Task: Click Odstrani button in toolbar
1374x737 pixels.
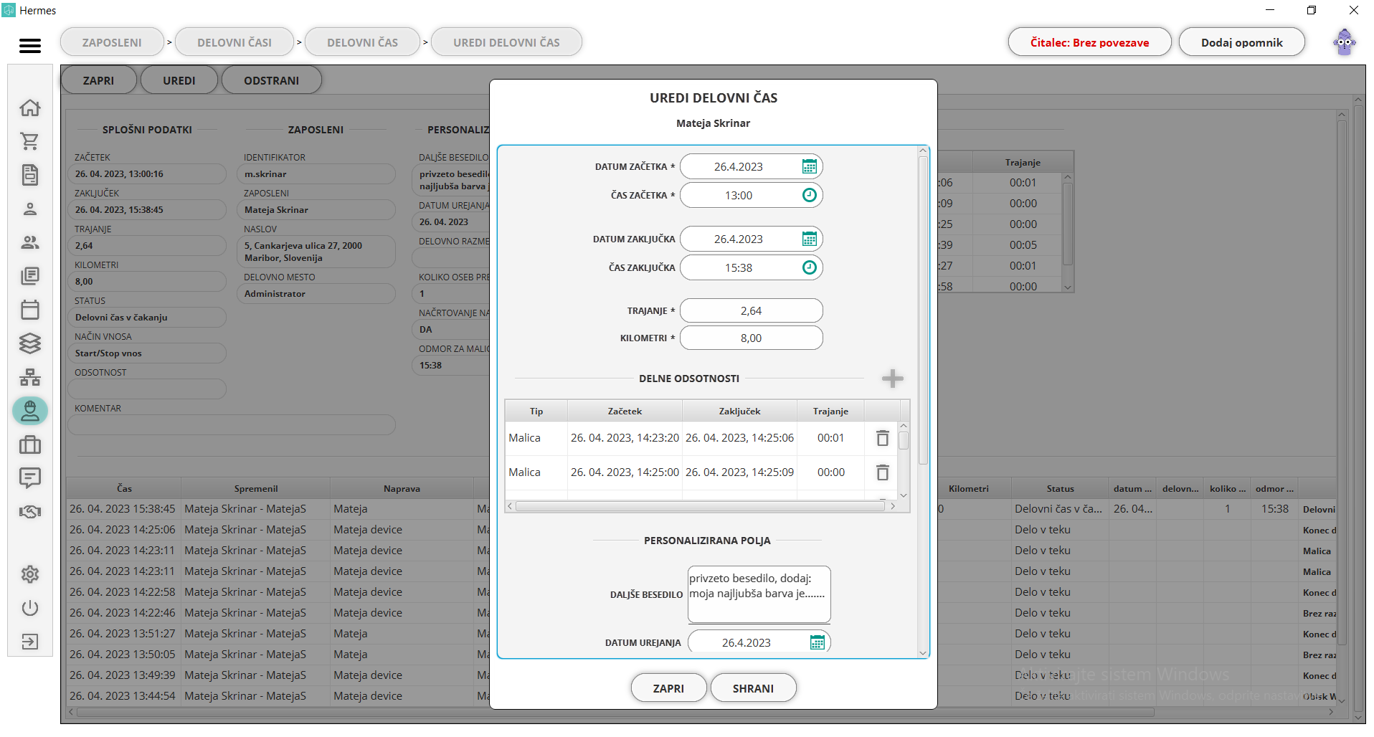Action: 271,80
